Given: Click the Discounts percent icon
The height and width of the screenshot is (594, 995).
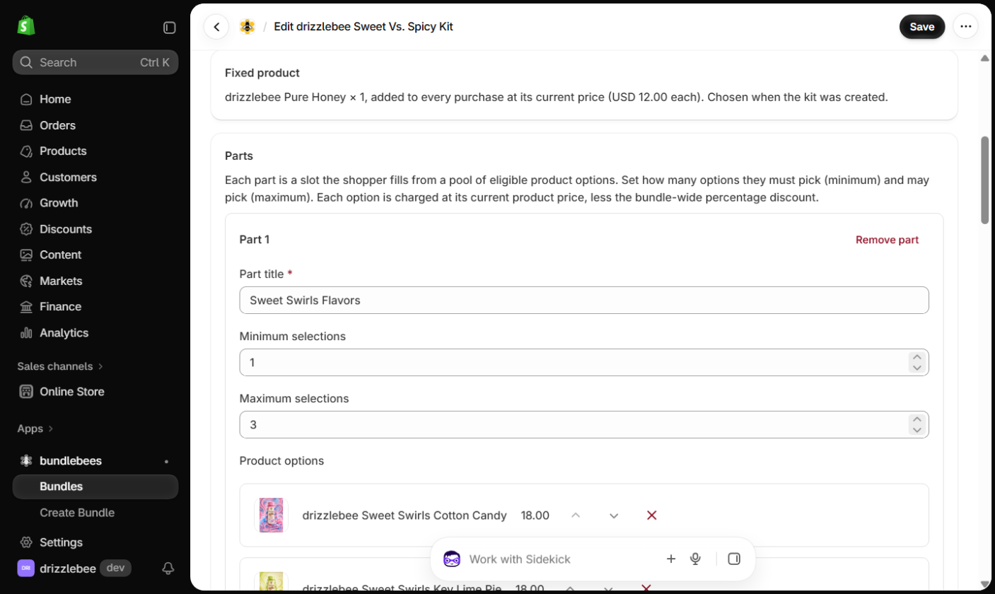Looking at the screenshot, I should (26, 229).
